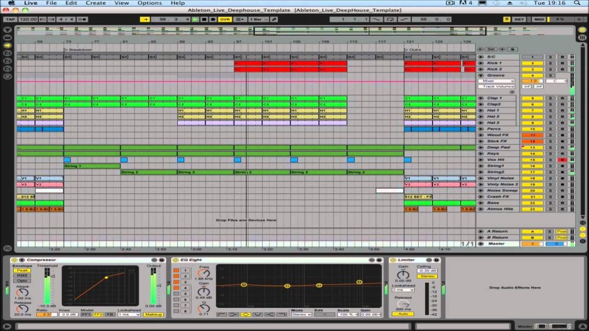This screenshot has height=331, width=589.
Task: Fold the Compressor device triangle
Action: pos(22,260)
